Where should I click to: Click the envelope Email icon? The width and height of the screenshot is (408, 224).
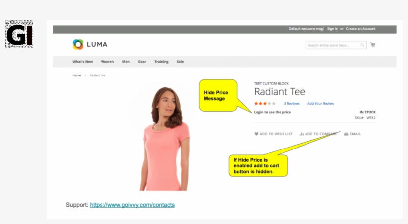pyautogui.click(x=346, y=134)
